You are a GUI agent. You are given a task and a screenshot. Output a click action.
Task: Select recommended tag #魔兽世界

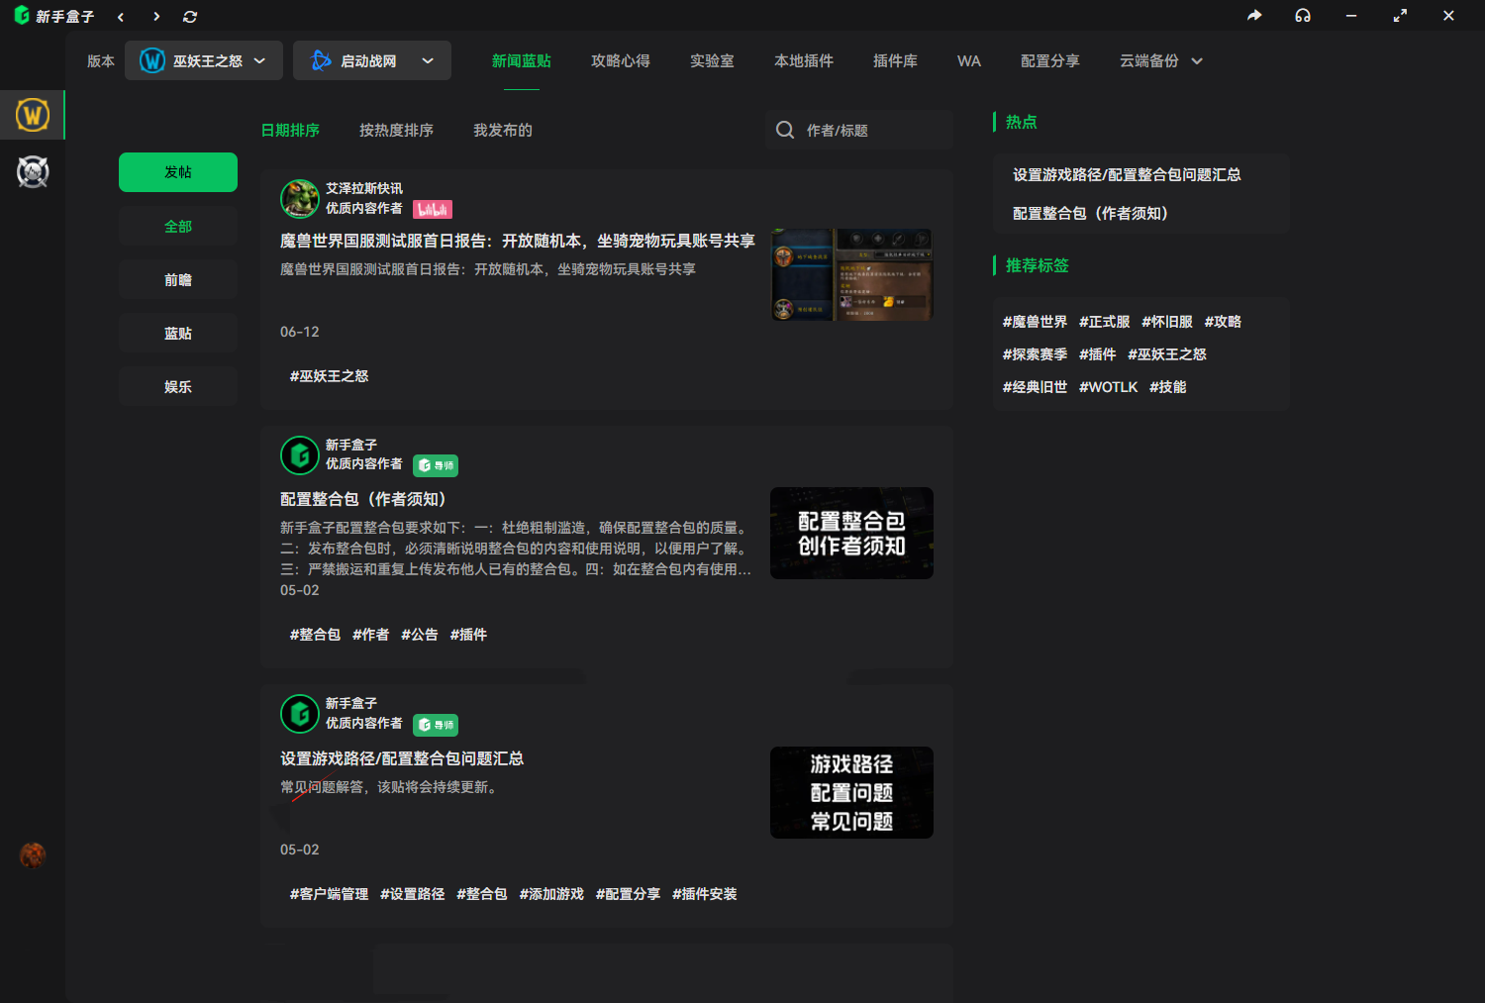(x=1035, y=322)
